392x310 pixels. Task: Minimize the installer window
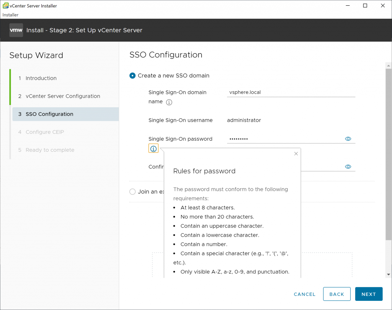tap(348, 5)
